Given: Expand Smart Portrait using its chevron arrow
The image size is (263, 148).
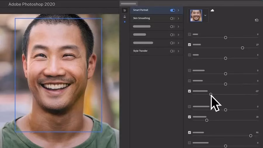Looking at the screenshot, I should coord(179,10).
